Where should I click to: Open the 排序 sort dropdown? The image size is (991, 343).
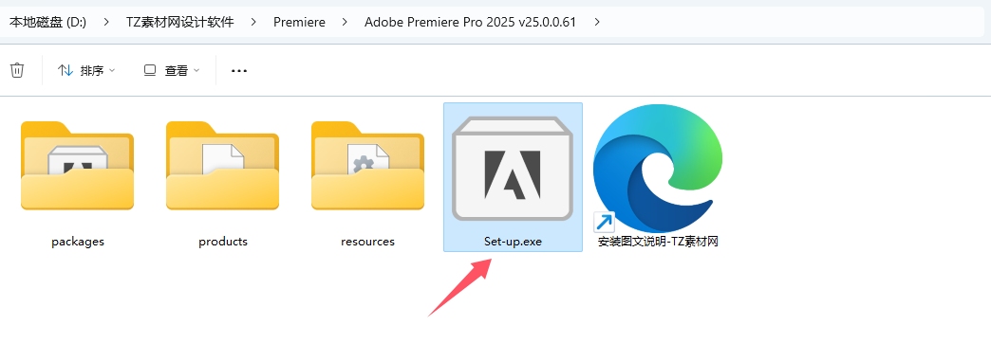click(x=86, y=71)
